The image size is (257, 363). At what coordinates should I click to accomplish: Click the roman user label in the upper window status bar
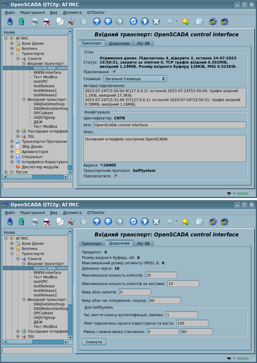[243, 193]
